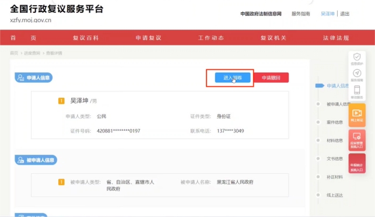Viewport: 375px width, 217px height.
Task: Click the respondent name 黑龙江省人民政府
Action: 235,182
